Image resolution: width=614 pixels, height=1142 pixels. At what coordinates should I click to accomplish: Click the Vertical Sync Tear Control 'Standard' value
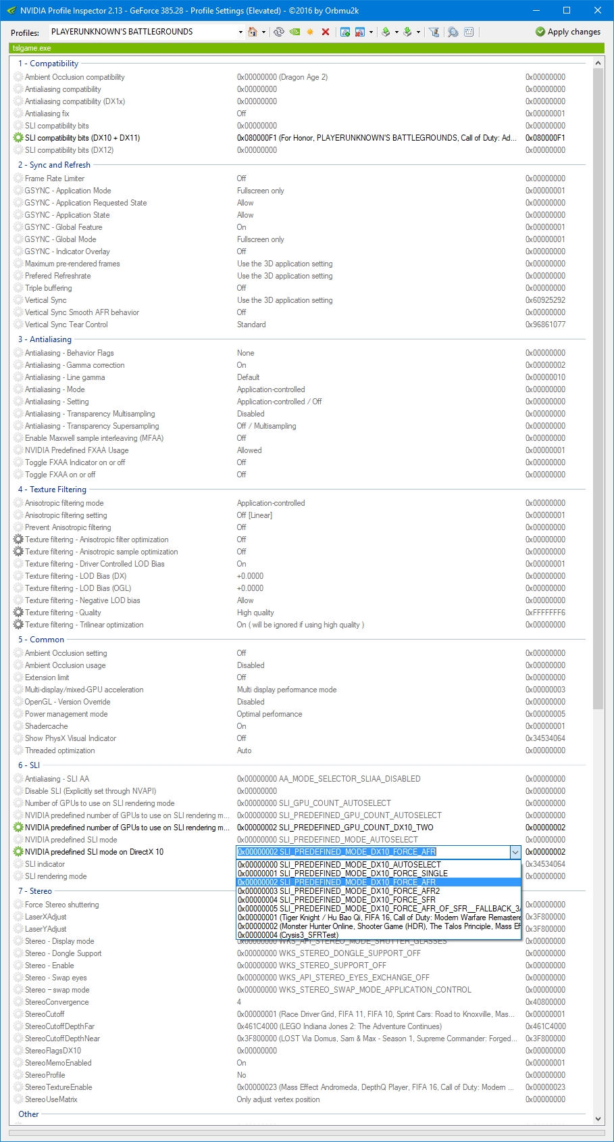251,325
